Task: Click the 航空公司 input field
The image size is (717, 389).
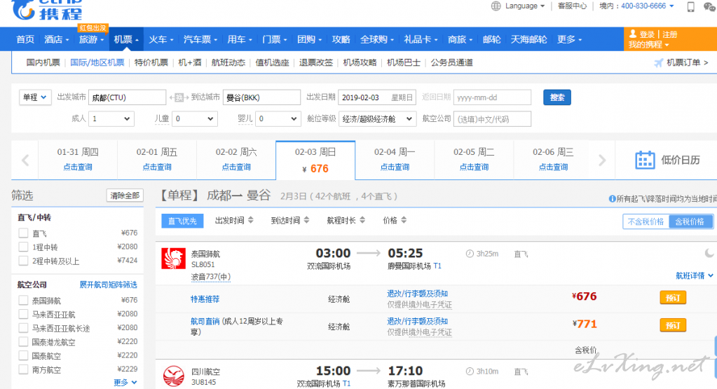Action: tap(492, 119)
